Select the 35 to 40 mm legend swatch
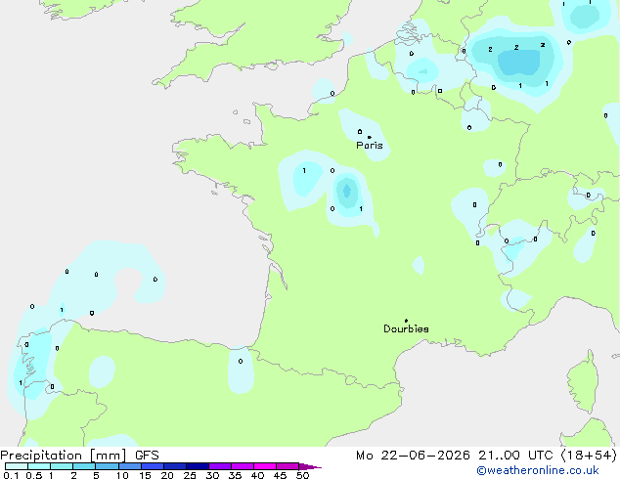620x479 pixels. pyautogui.click(x=242, y=466)
